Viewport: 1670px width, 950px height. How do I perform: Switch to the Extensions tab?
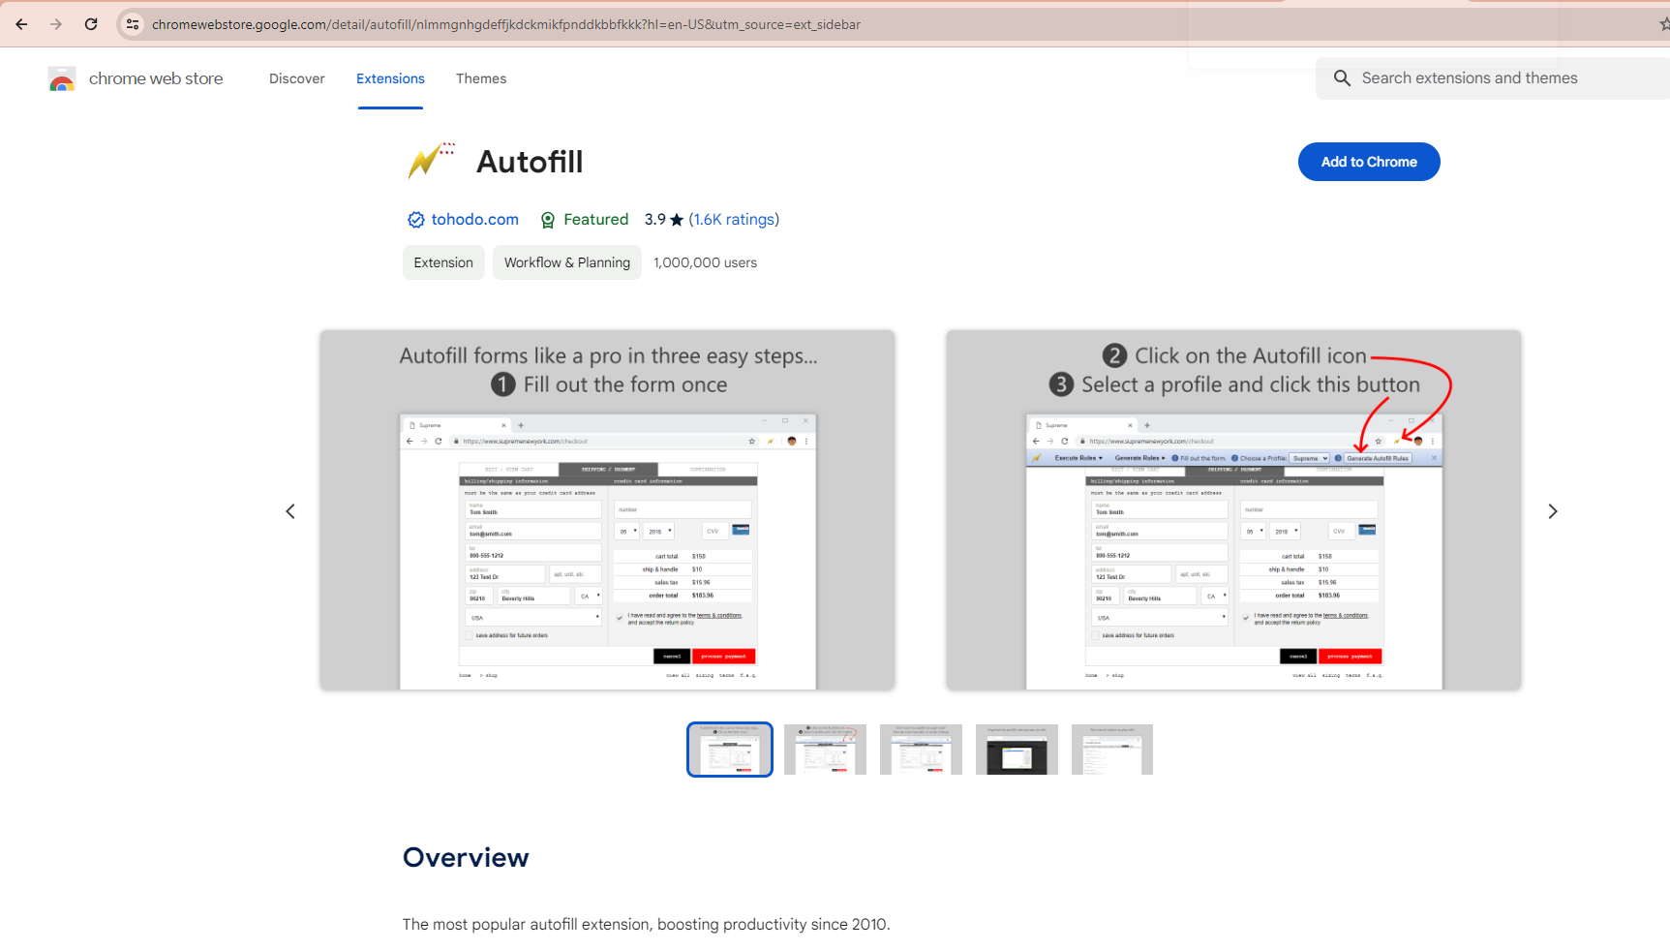pyautogui.click(x=390, y=78)
